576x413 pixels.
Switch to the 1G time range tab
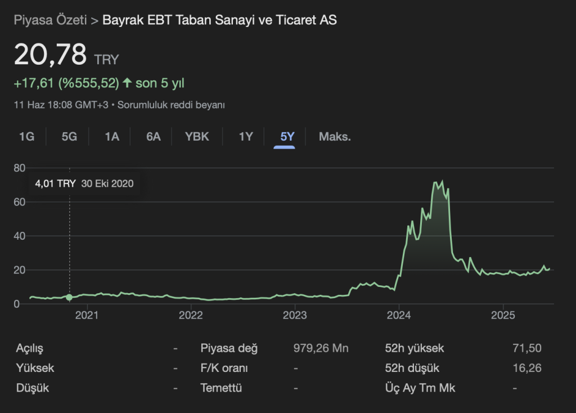click(26, 137)
